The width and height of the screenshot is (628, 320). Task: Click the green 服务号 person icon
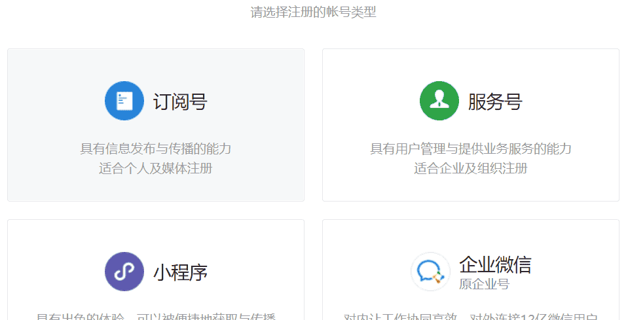tap(439, 101)
